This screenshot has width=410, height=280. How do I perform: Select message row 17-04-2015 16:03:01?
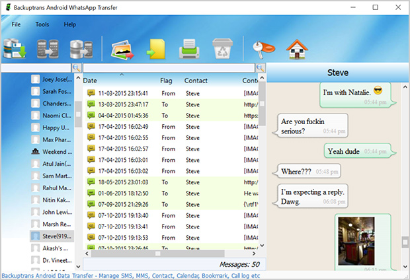tap(172, 160)
